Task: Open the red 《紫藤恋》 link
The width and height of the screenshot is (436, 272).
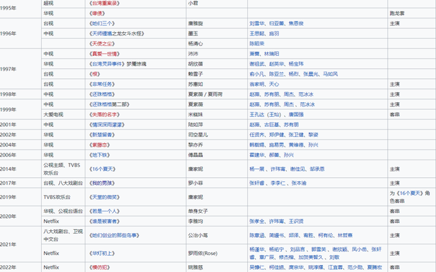Action: pyautogui.click(x=99, y=145)
